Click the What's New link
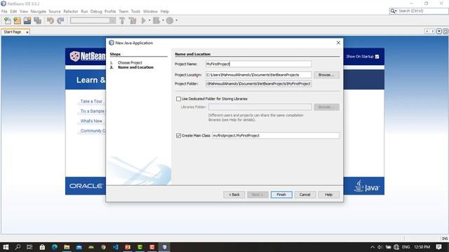This screenshot has width=449, height=252. (91, 121)
